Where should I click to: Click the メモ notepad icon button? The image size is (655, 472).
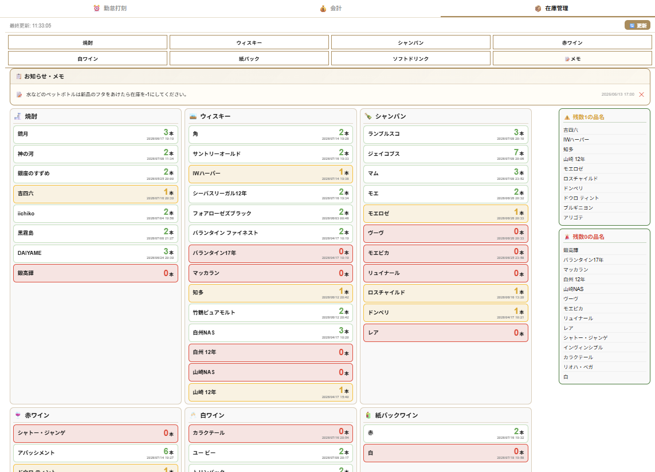pos(572,59)
